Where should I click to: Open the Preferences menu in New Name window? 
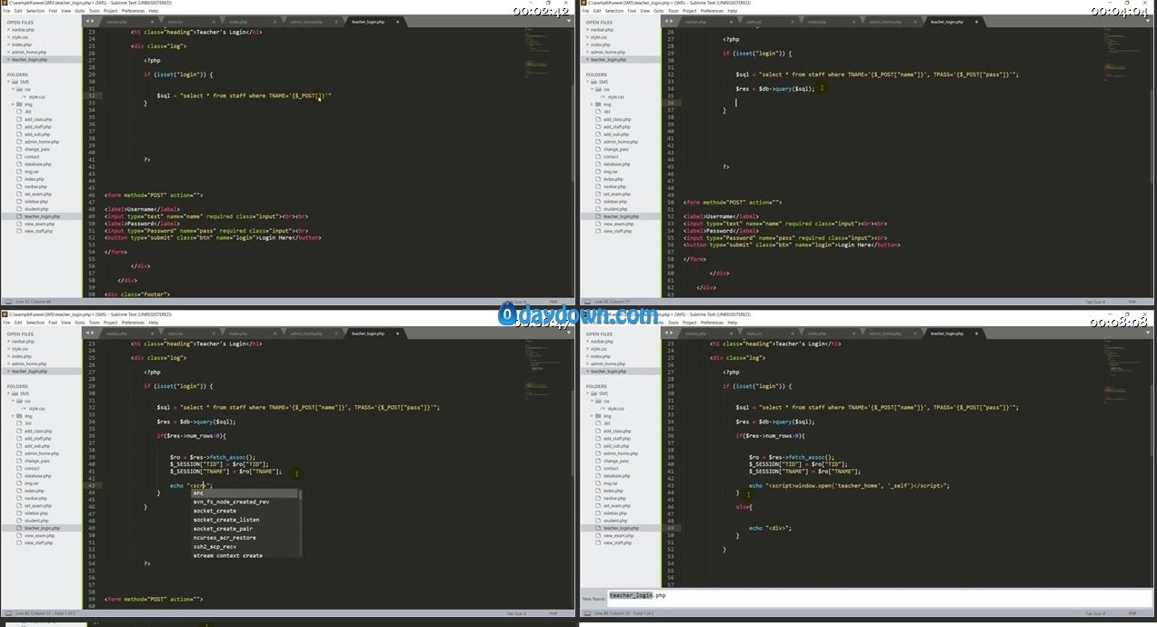712,323
